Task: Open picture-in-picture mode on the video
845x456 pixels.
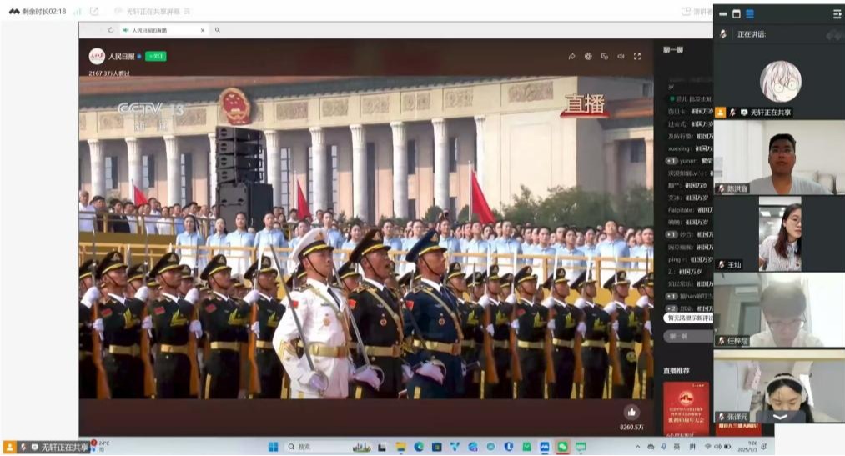Action: click(605, 57)
